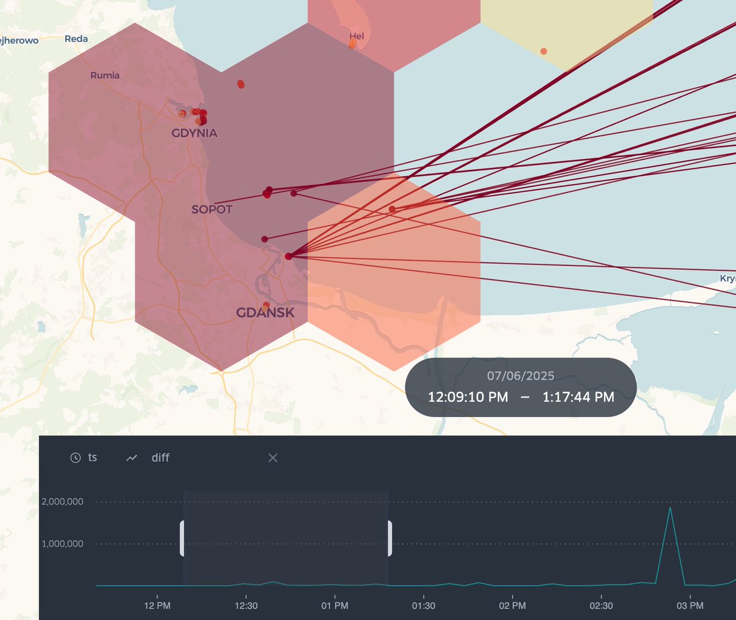Close the time filter chart with the X

(272, 457)
